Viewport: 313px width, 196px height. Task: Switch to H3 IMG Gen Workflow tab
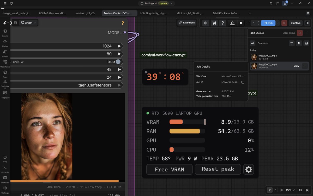tap(53, 13)
